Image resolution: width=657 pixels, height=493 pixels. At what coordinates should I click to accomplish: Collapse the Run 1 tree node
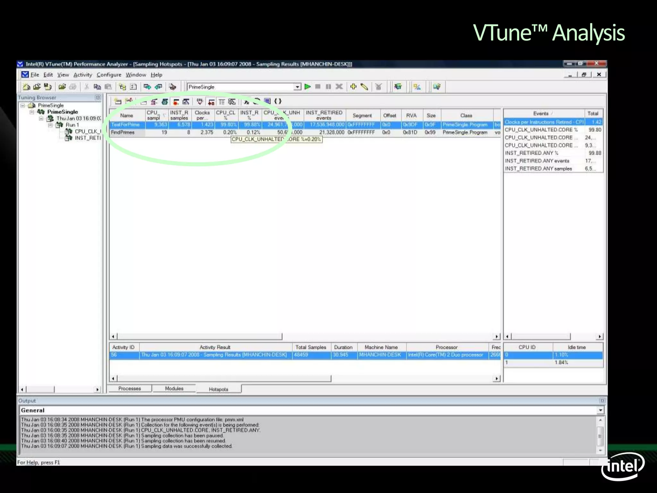(x=50, y=125)
